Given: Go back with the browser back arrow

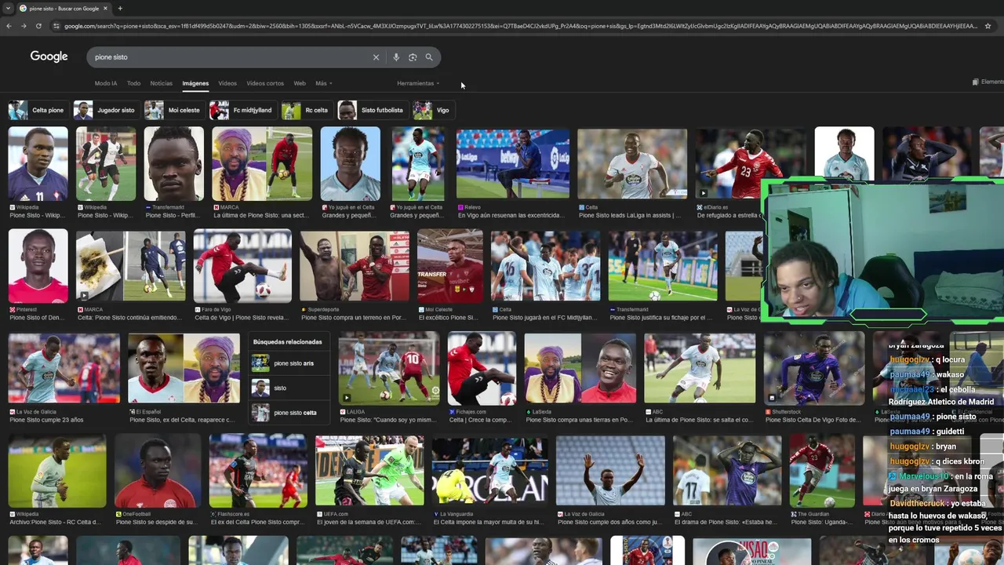Looking at the screenshot, I should 9,26.
